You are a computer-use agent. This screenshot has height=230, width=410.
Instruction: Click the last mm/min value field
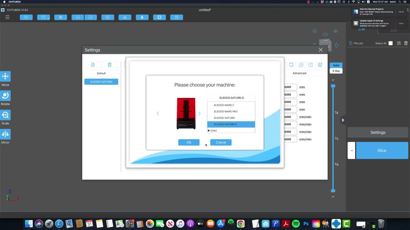[290, 139]
